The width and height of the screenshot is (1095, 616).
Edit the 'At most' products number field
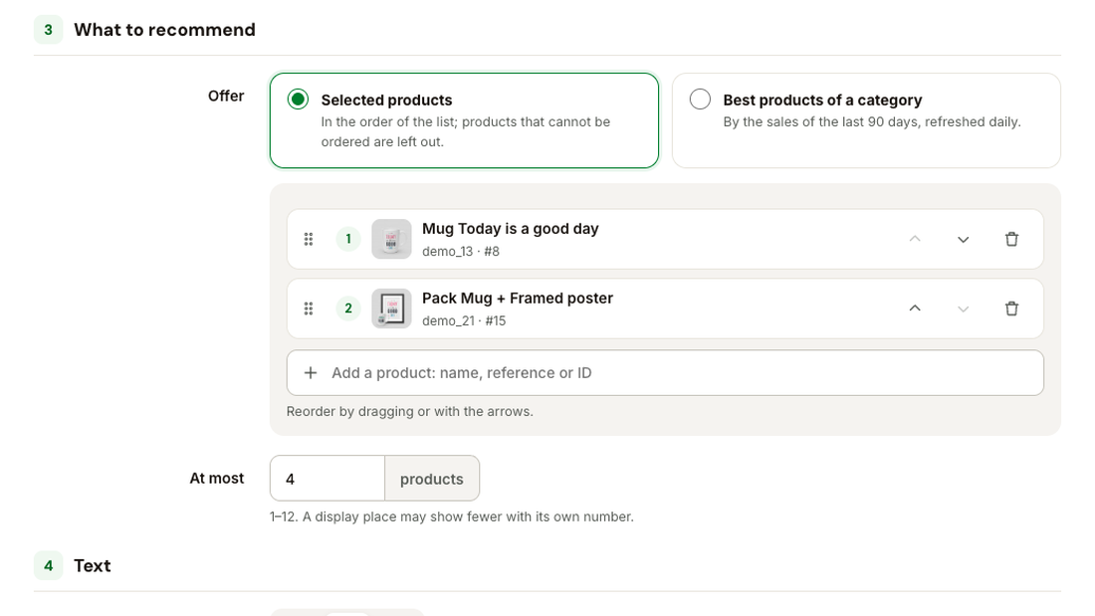328,479
